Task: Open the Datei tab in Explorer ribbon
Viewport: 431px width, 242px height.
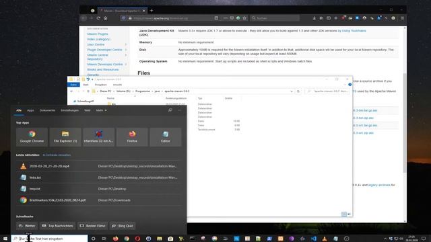Action: pos(73,85)
